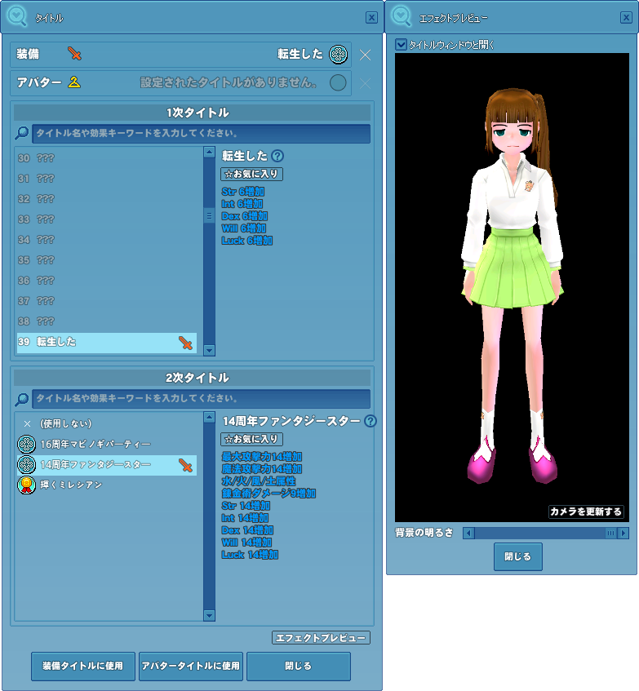Add 14周年ファンタジースター to favorites with ☆お気に入り

[251, 440]
